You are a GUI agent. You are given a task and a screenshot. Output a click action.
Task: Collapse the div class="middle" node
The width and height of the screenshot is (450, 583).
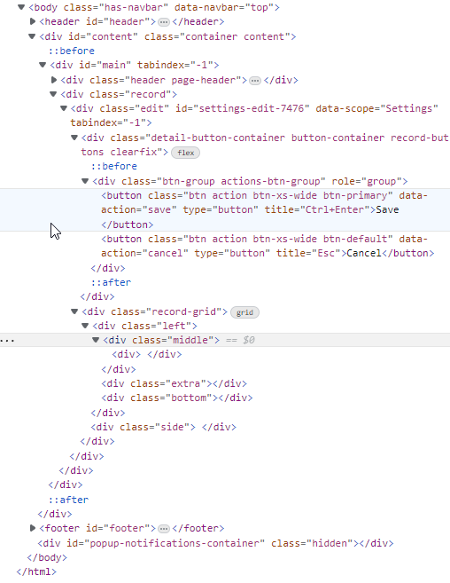tap(96, 340)
